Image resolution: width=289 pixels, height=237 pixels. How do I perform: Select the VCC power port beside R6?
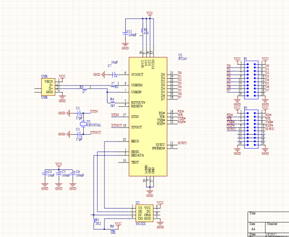118,225
